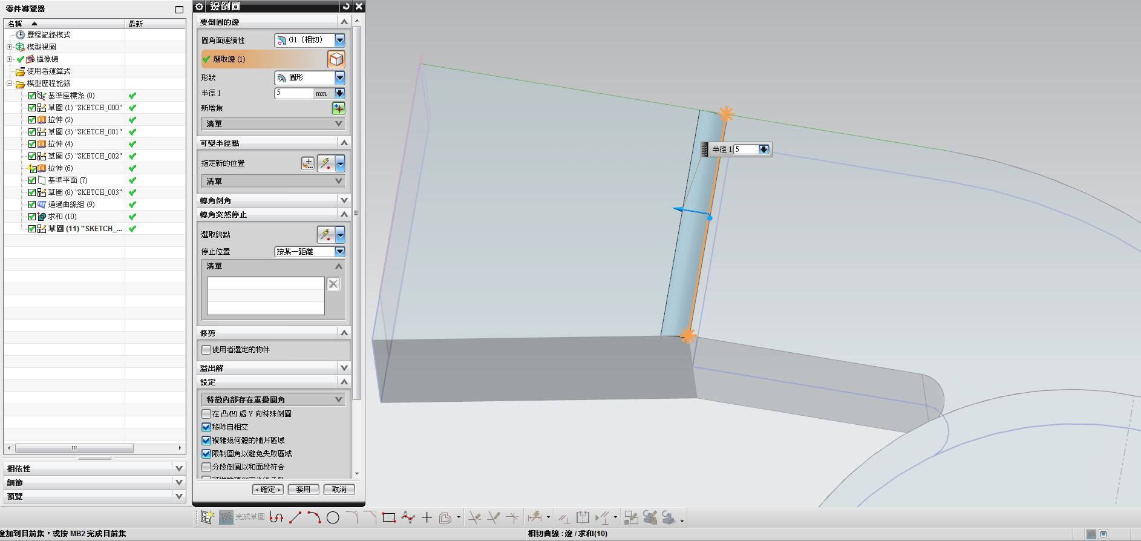Select the Arc sketch tool
Image resolution: width=1141 pixels, height=541 pixels.
tap(314, 517)
